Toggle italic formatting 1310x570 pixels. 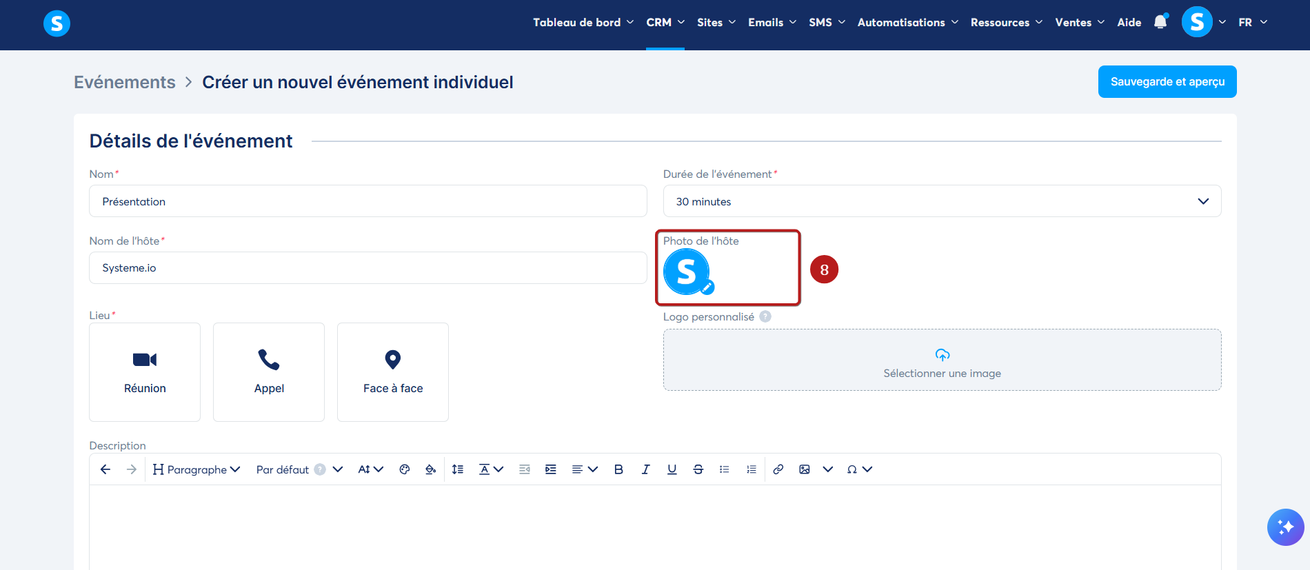click(645, 469)
